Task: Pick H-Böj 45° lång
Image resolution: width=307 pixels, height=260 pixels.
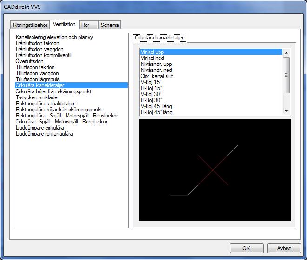Action: click(x=211, y=113)
